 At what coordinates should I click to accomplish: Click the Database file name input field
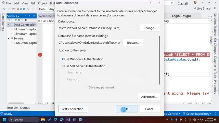pos(89,42)
